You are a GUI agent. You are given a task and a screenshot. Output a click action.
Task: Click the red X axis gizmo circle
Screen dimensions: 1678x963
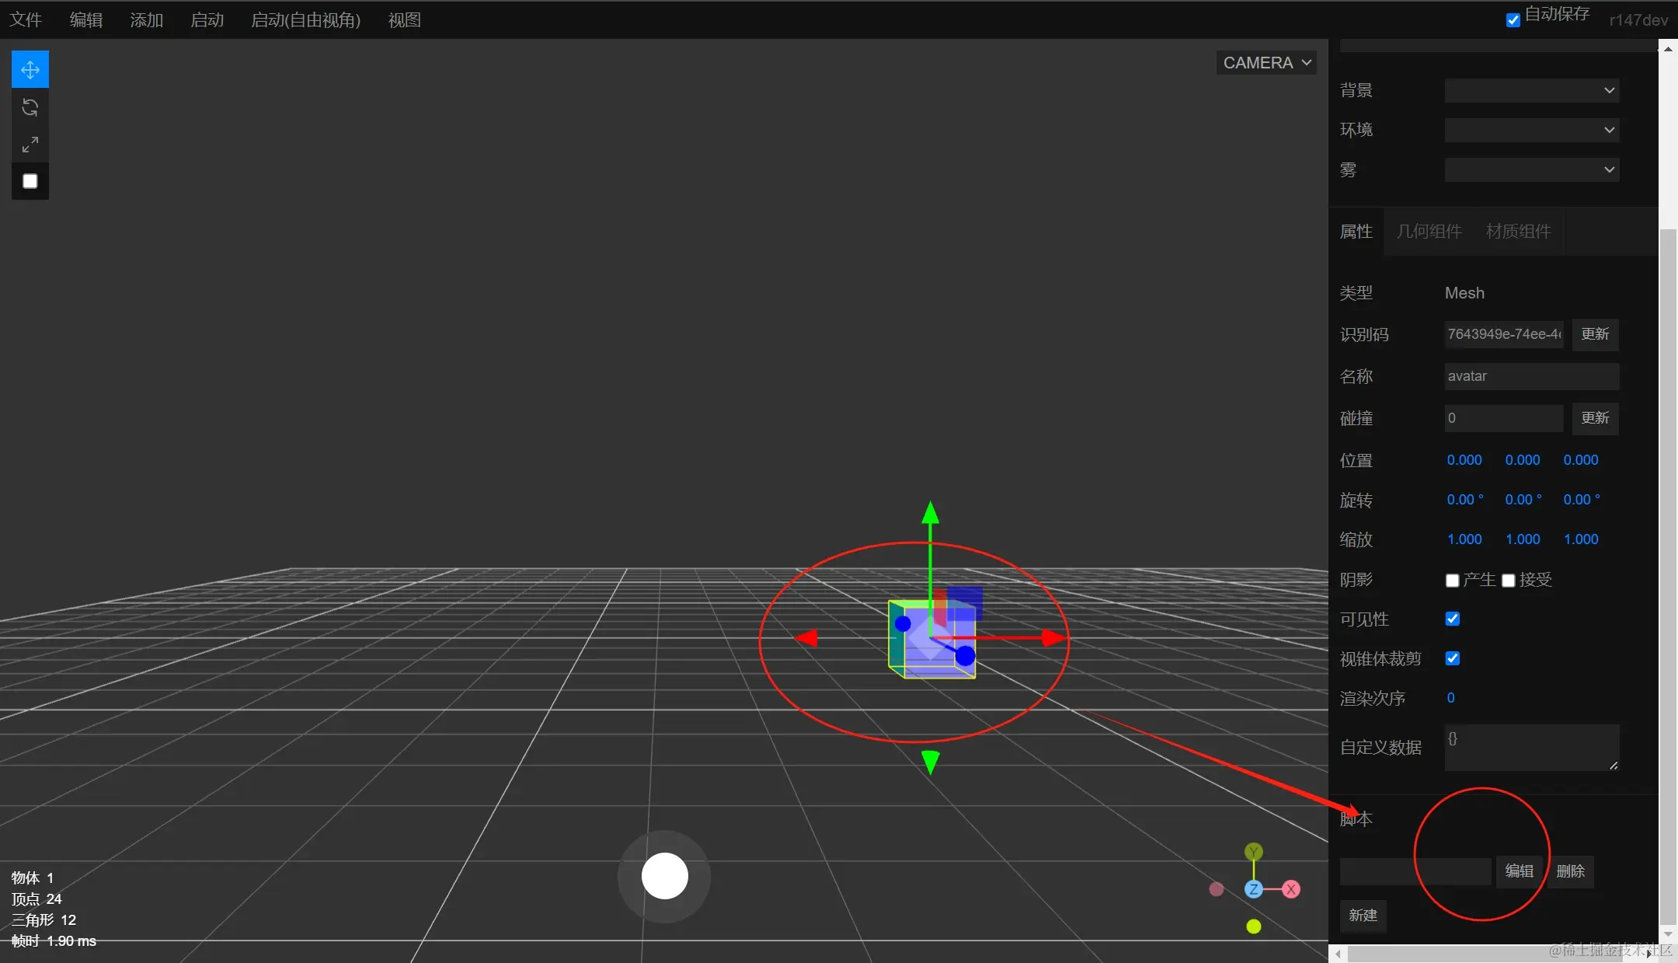click(1291, 889)
